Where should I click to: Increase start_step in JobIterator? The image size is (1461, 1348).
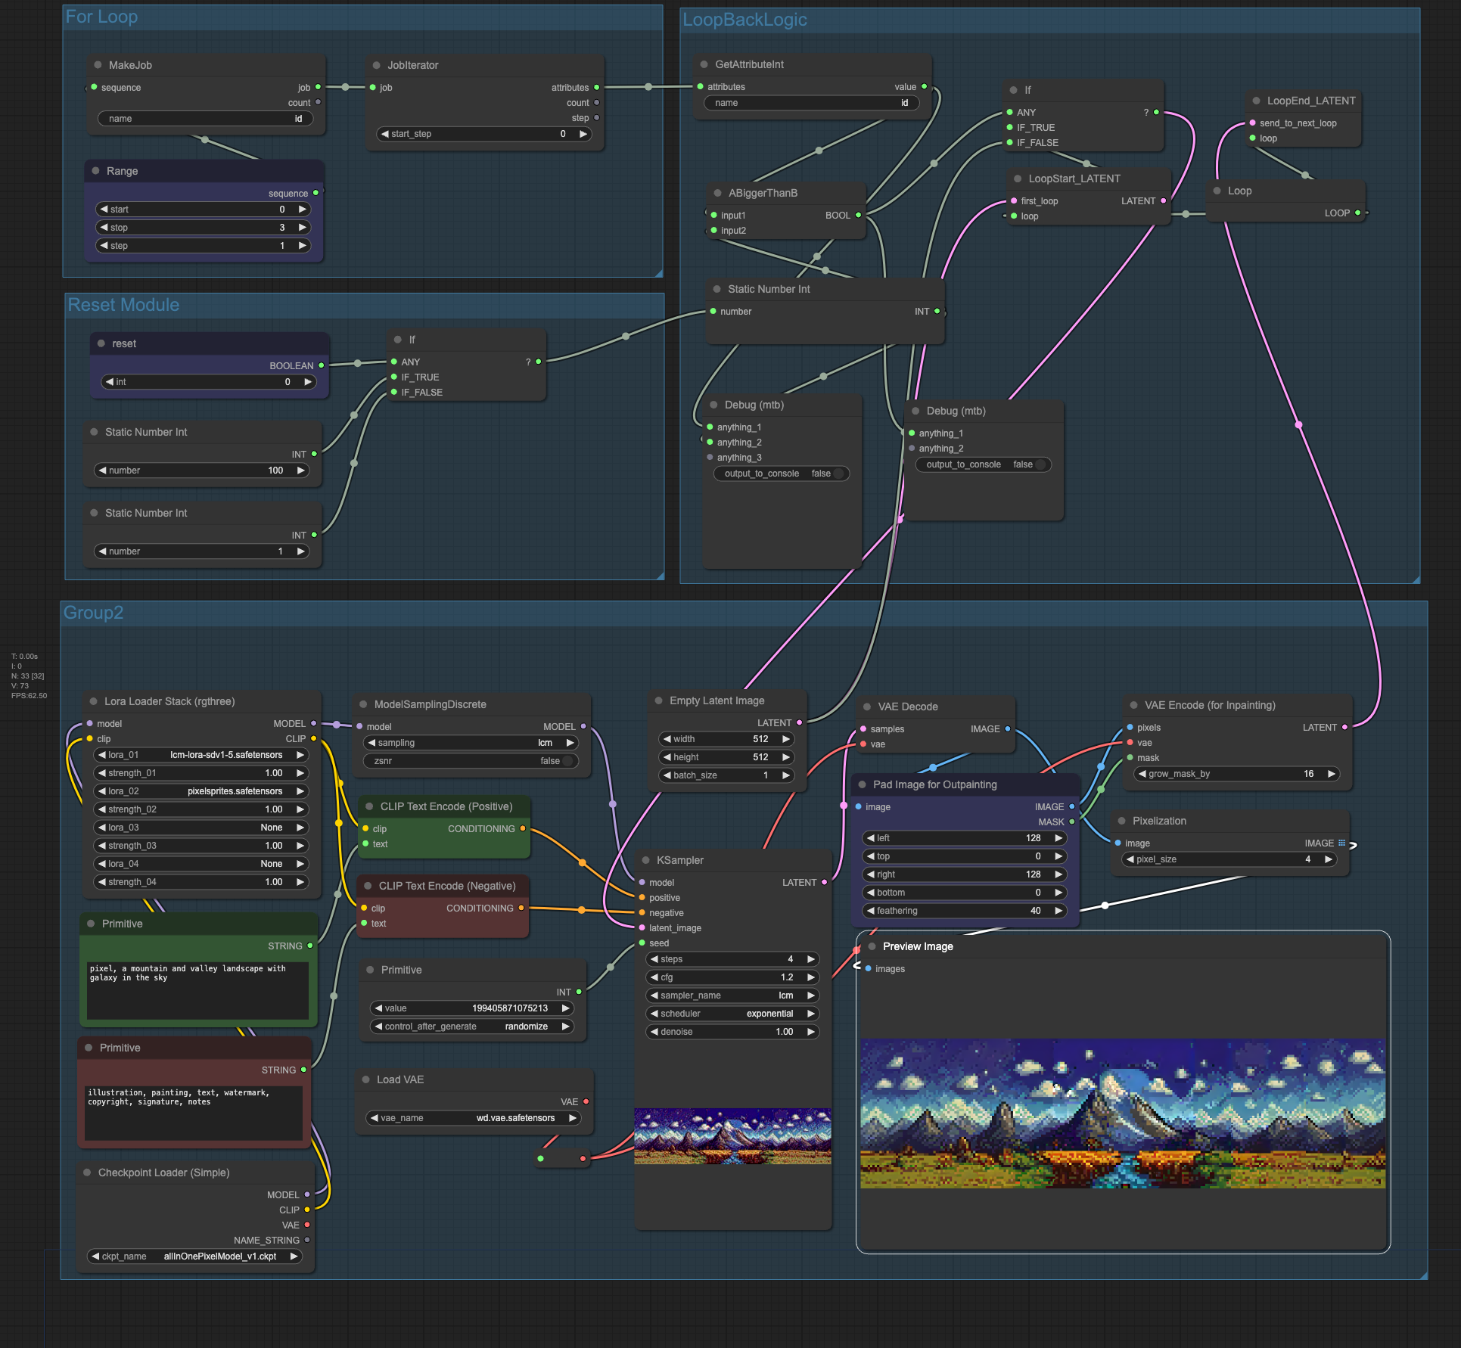583,134
